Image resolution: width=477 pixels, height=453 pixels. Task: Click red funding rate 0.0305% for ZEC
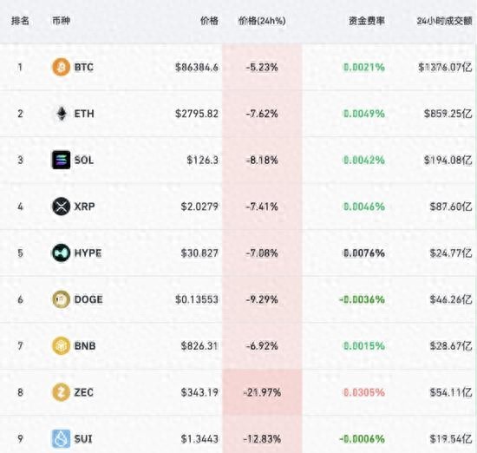pyautogui.click(x=364, y=392)
